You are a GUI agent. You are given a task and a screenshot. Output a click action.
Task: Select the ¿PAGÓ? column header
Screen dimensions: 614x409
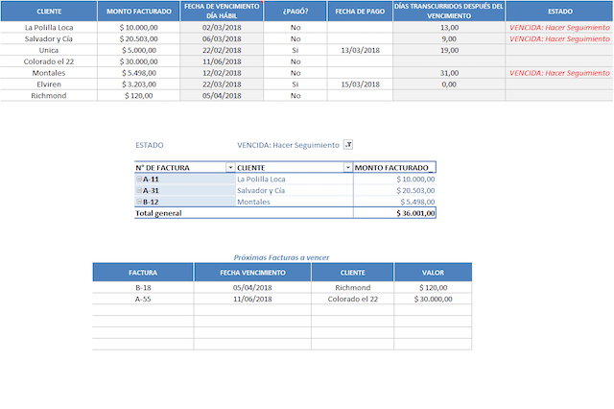pyautogui.click(x=295, y=11)
